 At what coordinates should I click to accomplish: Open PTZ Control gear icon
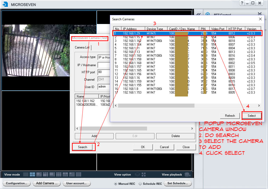point(207,14)
